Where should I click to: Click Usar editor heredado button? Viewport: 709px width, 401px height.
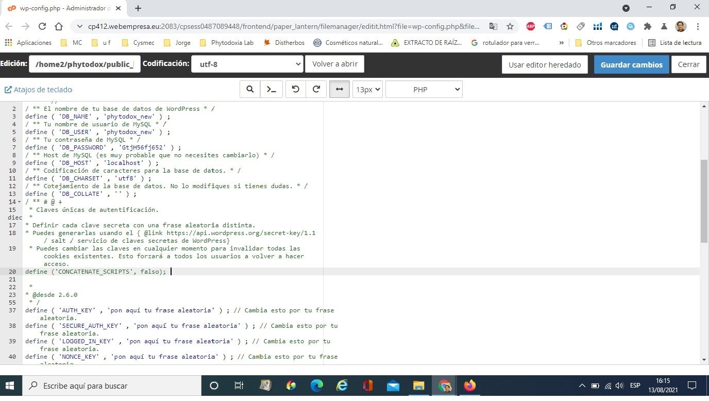point(545,64)
